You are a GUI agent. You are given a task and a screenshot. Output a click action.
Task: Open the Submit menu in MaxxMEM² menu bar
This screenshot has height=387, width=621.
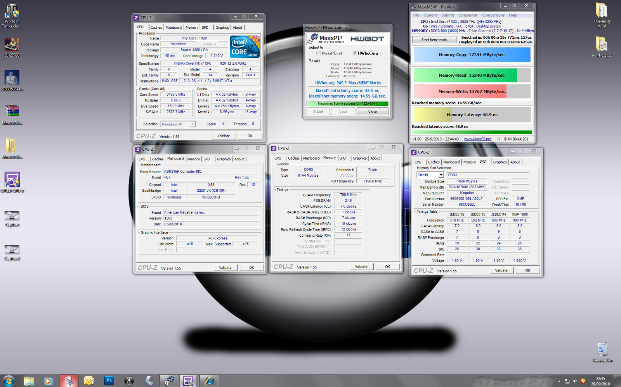pyautogui.click(x=448, y=15)
